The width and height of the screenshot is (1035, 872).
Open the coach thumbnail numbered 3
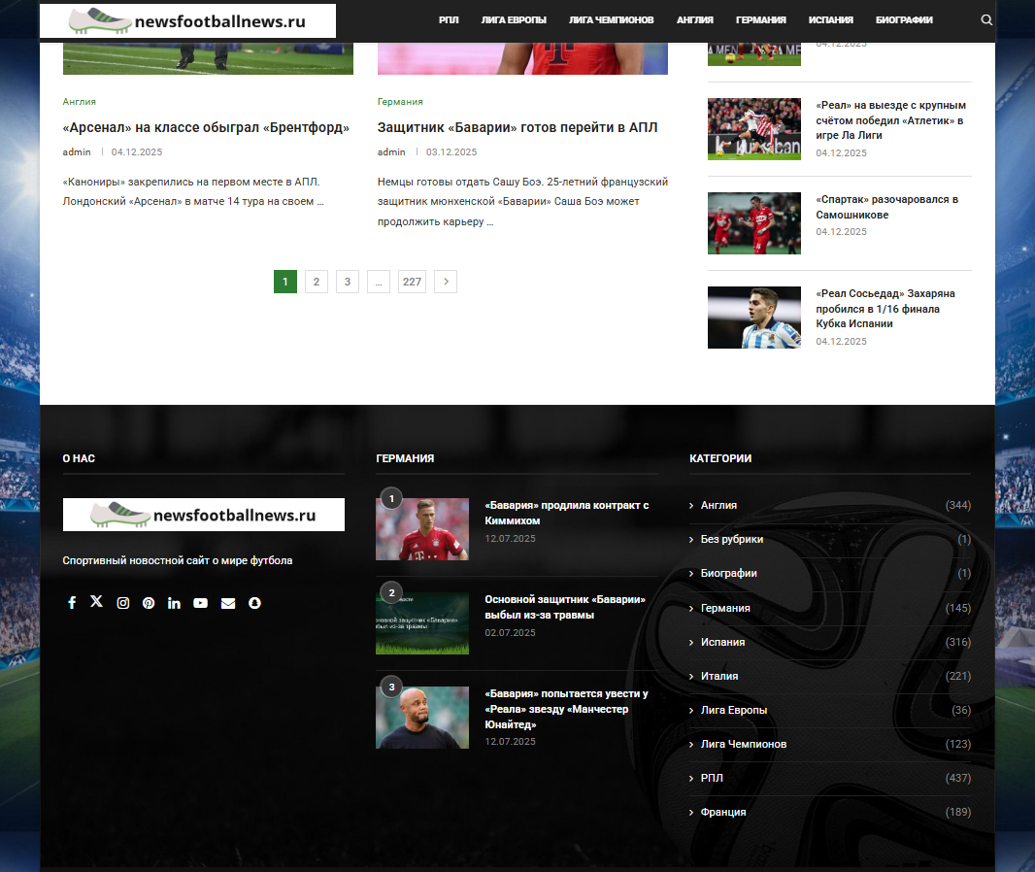[x=422, y=718]
